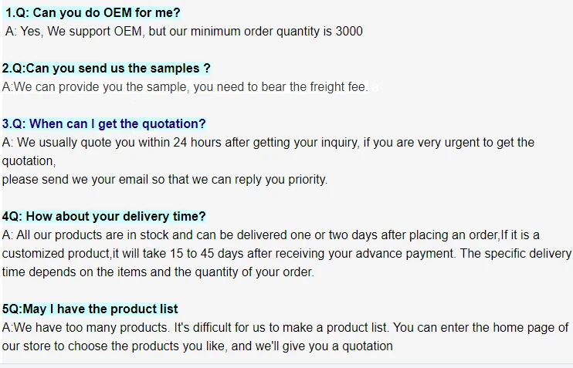
Task: Click 'May I have the product list' heading
Action: 90,309
